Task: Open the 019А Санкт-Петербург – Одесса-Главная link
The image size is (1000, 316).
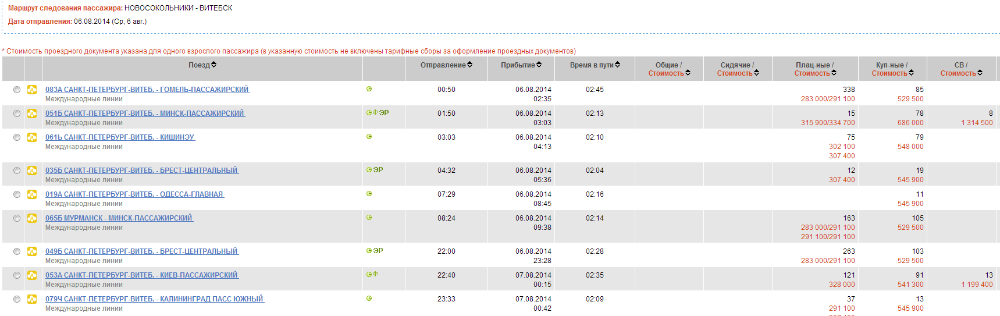Action: point(134,194)
